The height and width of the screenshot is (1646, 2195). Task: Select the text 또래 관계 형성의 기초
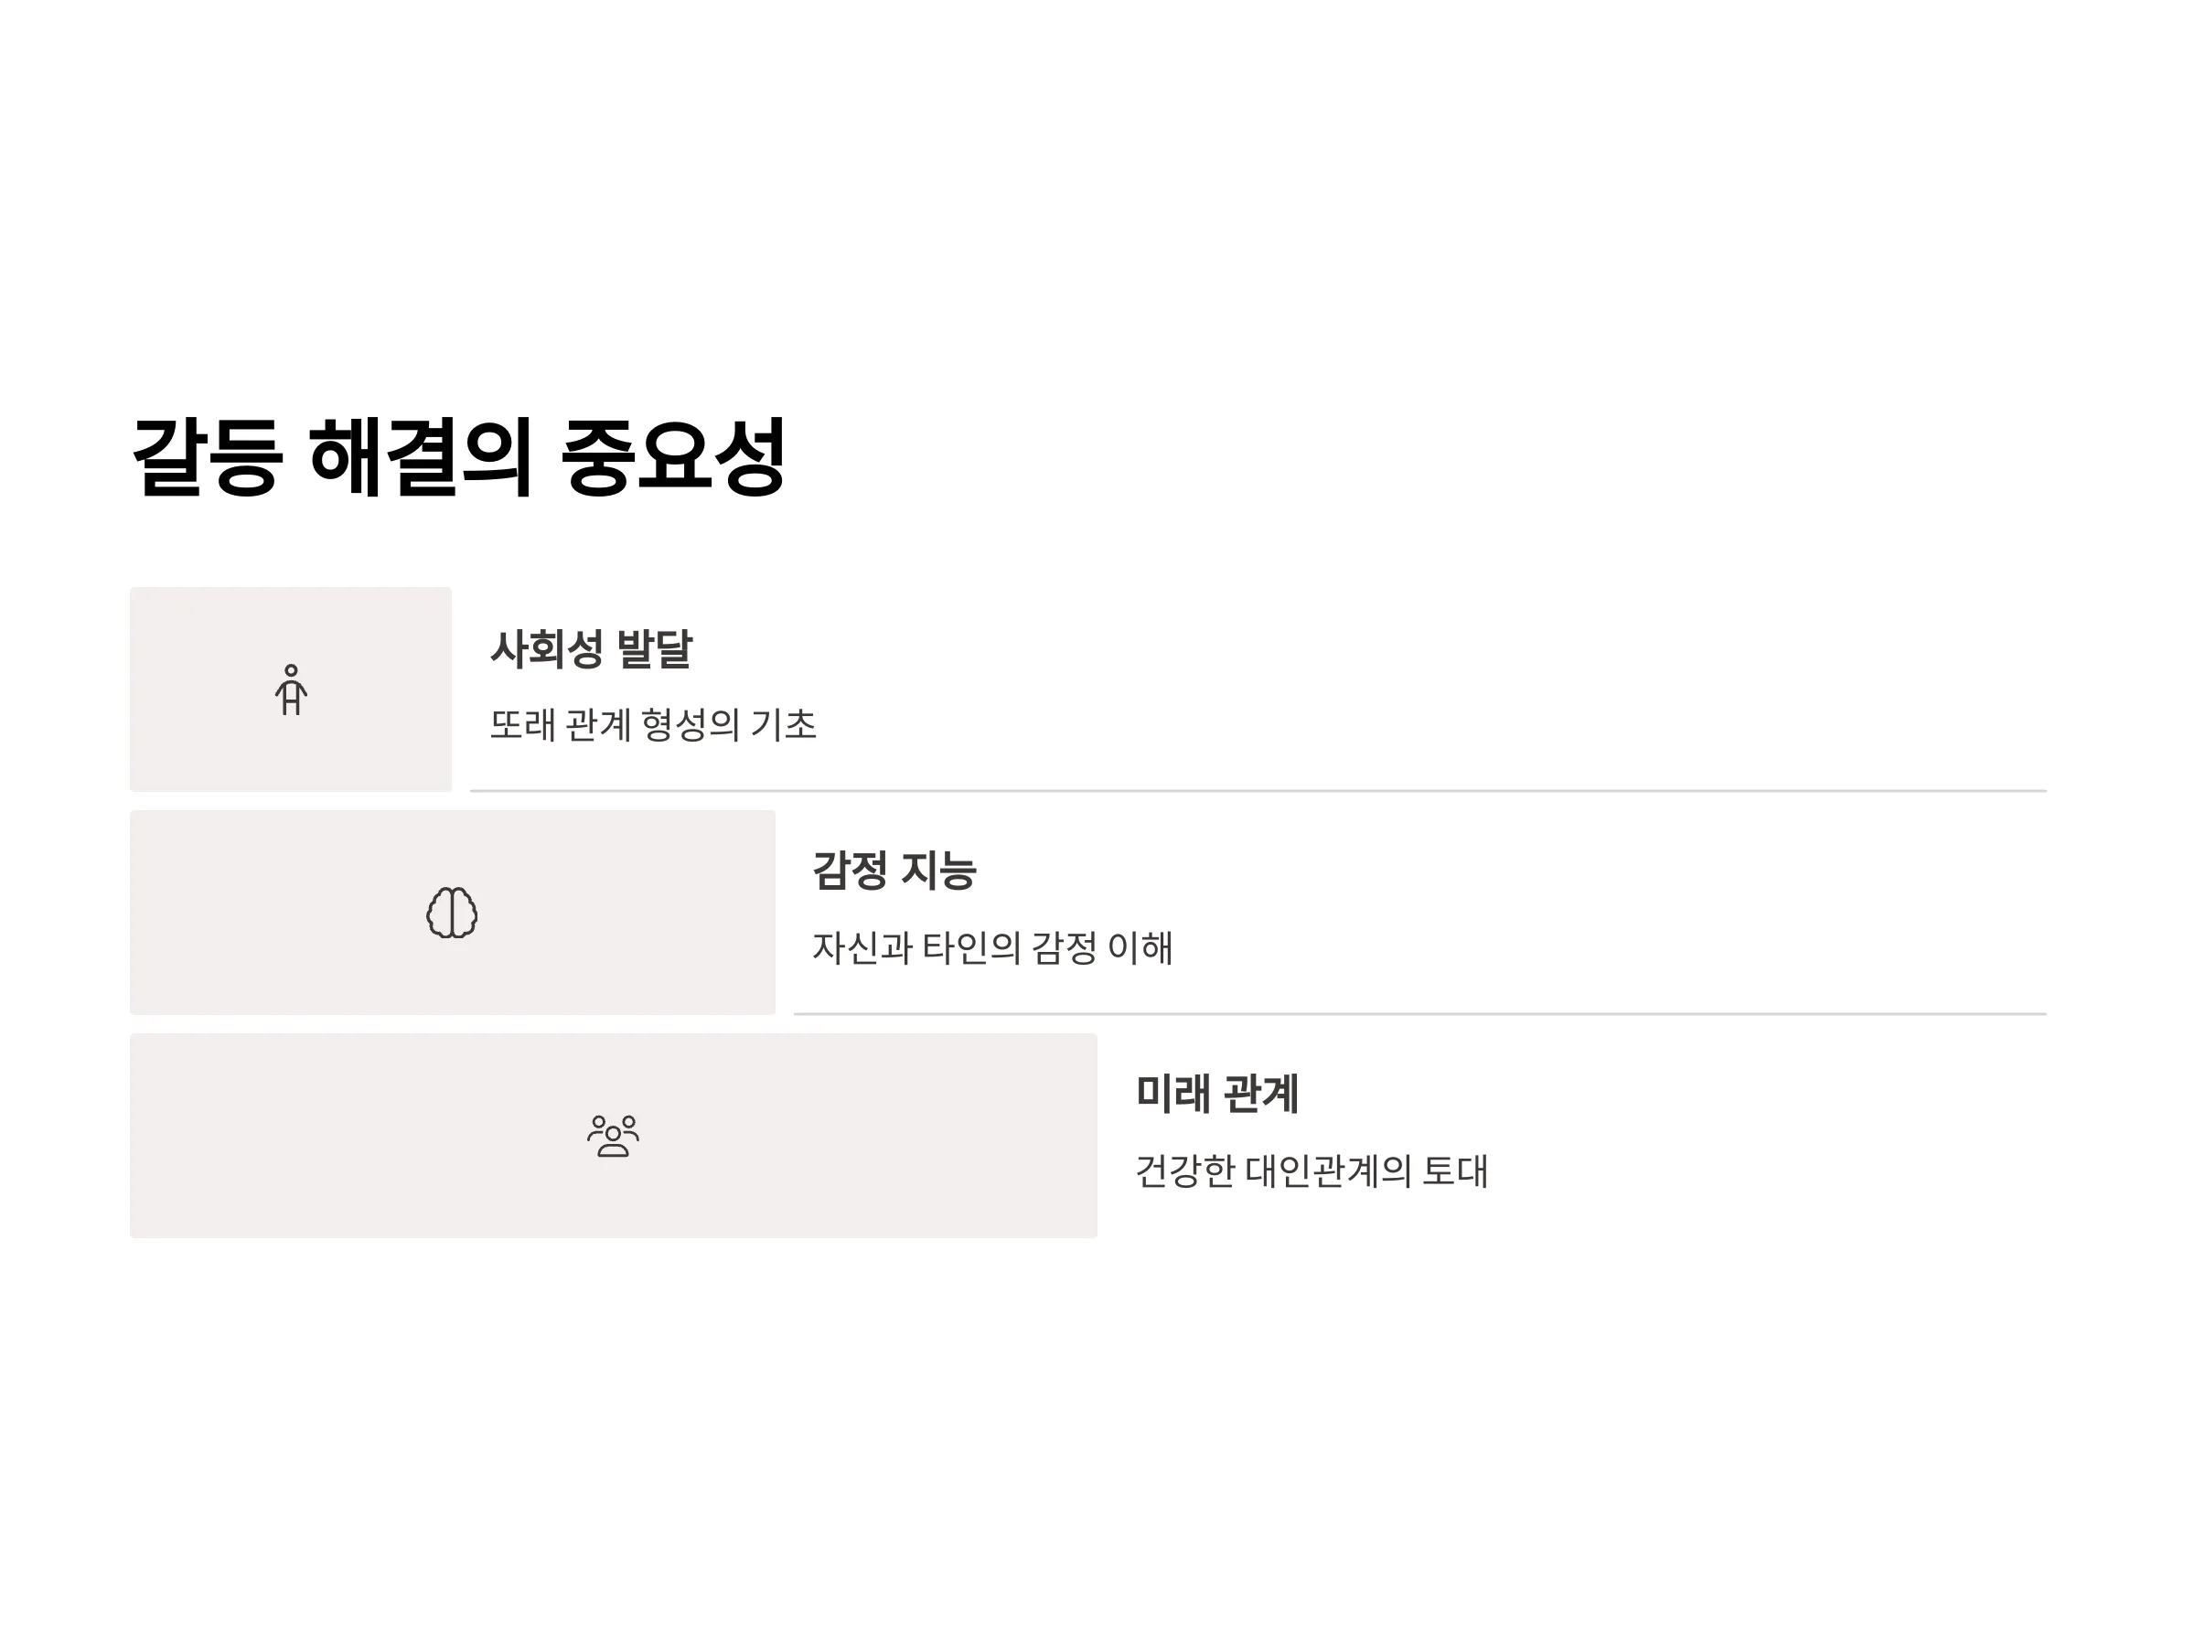coord(653,724)
